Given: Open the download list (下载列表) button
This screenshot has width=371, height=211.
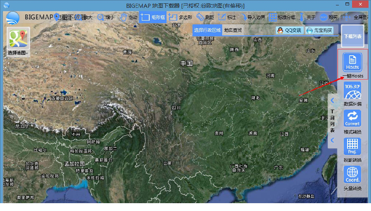Looking at the screenshot, I should (352, 36).
